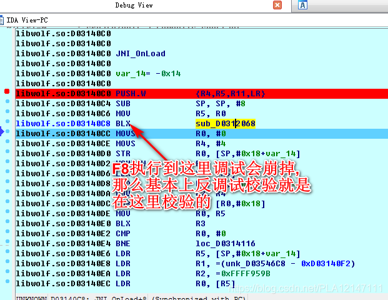Close the Debug View tab
The width and height of the screenshot is (388, 300).
coord(277,5)
